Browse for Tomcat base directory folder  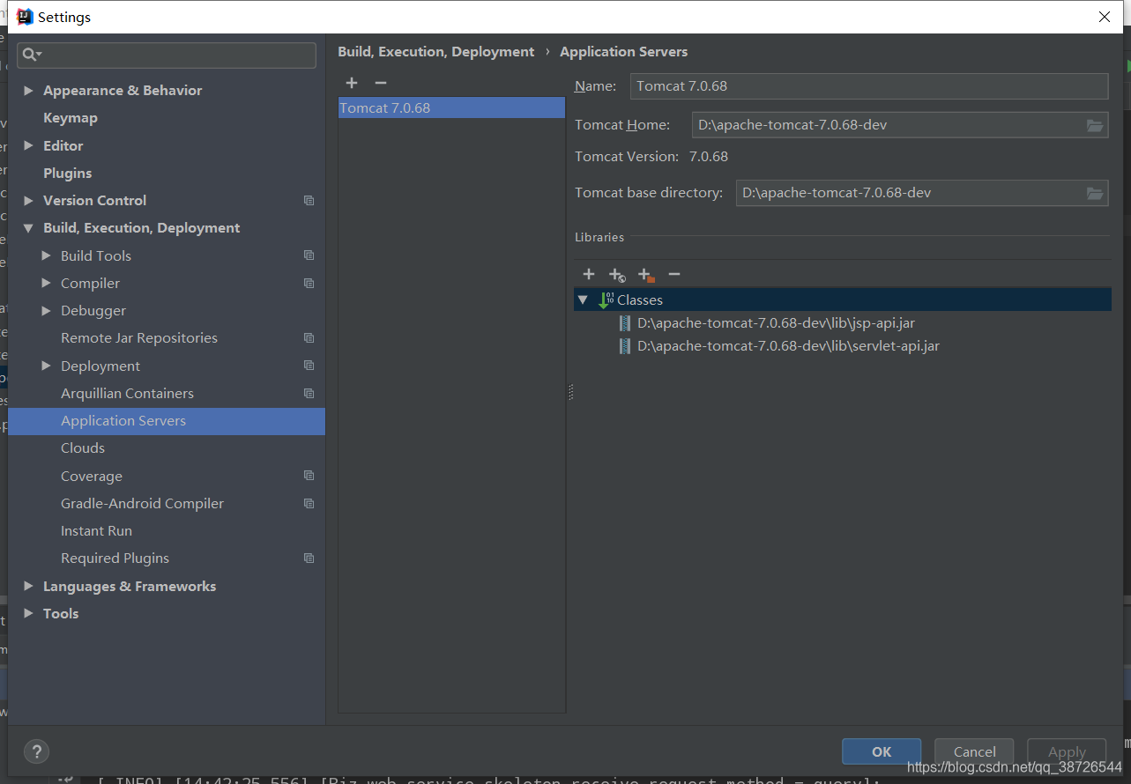(1095, 193)
